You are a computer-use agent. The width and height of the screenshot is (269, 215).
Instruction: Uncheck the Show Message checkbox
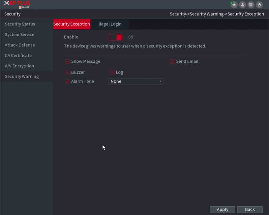point(67,62)
